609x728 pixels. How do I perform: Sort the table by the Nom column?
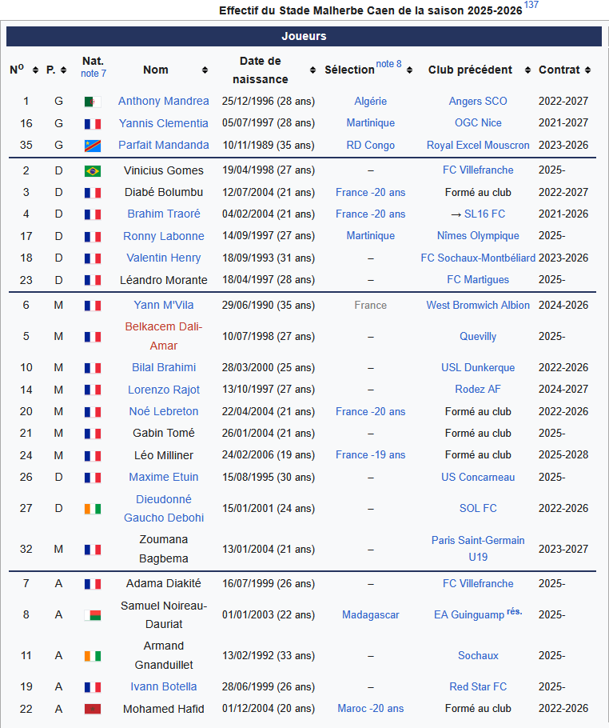click(205, 70)
